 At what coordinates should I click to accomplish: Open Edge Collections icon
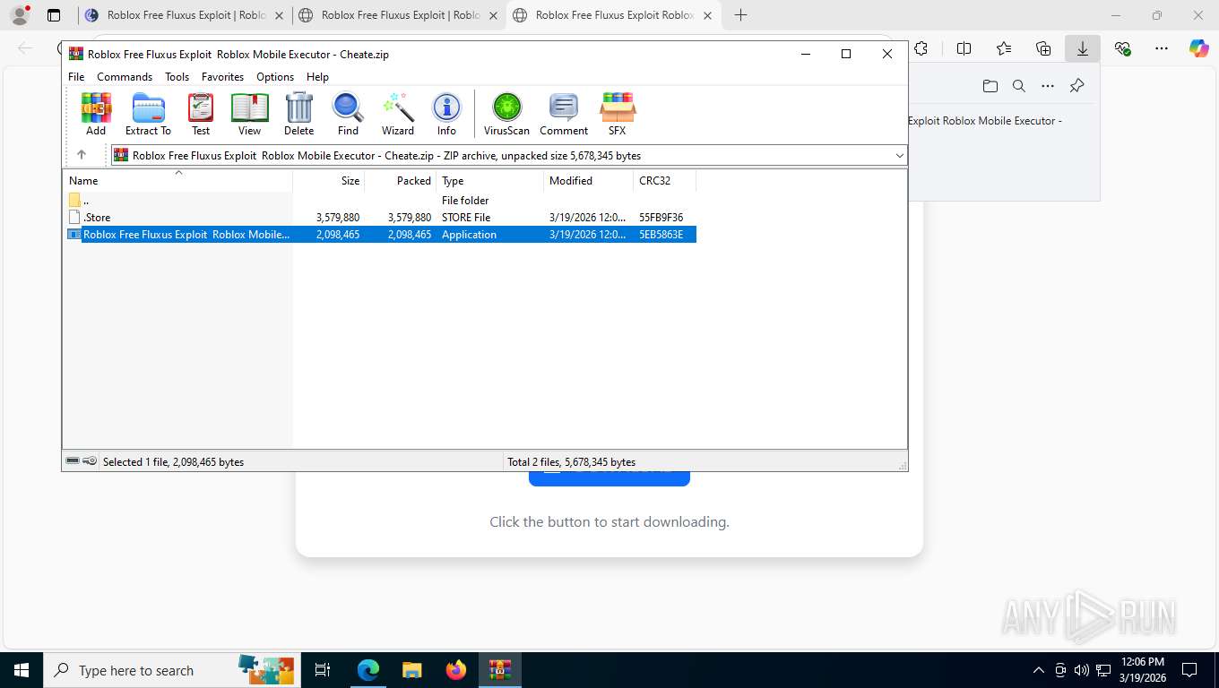pos(1043,49)
